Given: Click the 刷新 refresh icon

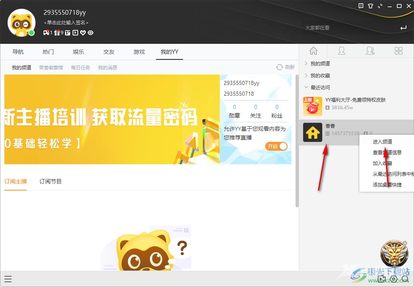Looking at the screenshot, I should pos(279,67).
